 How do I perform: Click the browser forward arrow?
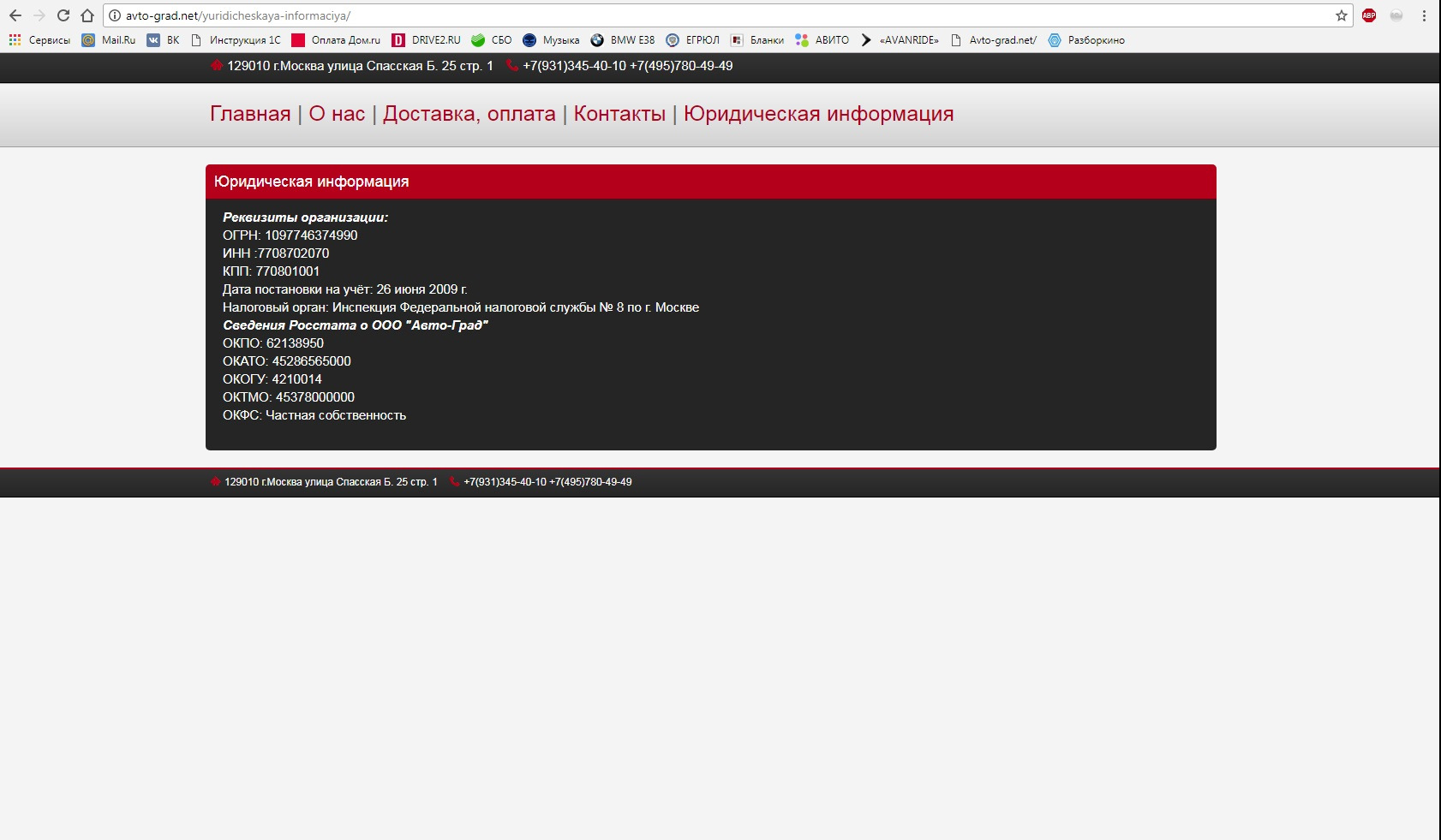pos(39,15)
